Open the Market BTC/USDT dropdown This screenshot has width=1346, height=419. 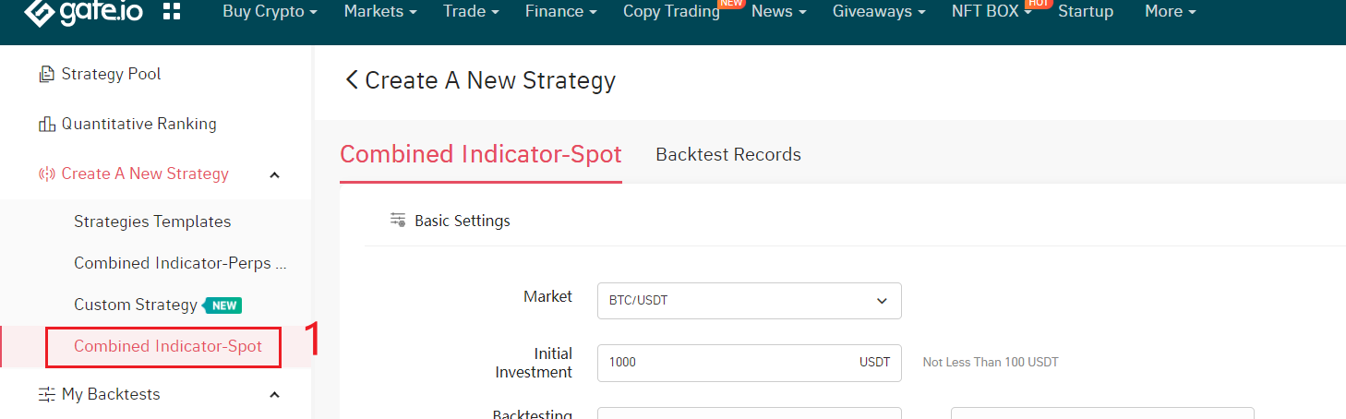tap(749, 301)
